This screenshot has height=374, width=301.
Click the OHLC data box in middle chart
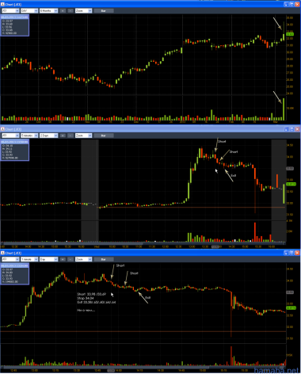[x=15, y=151]
